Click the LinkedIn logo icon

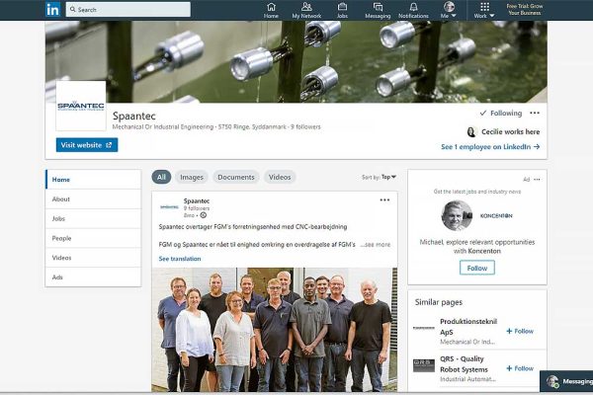coord(52,10)
